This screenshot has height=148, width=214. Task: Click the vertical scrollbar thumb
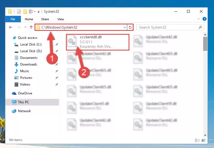click(x=205, y=44)
